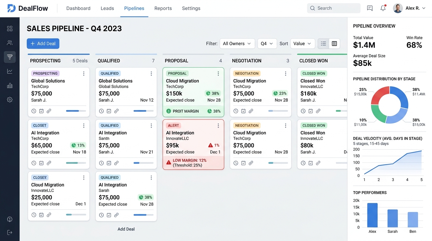Click the red alert triangle beside LOW MARGIN: 12%

[x=169, y=162]
